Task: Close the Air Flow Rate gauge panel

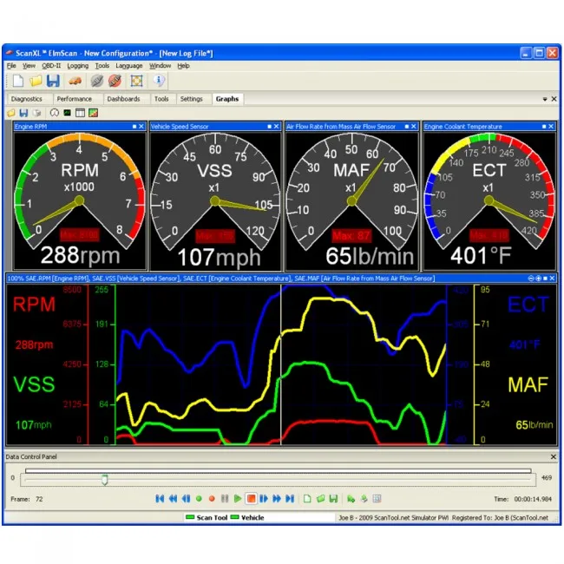Action: [x=414, y=127]
